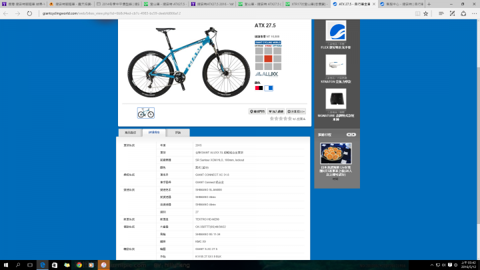Open the SIGNATURE shorts thumbnail
Viewport: 480px width, 270px height.
pyautogui.click(x=336, y=99)
